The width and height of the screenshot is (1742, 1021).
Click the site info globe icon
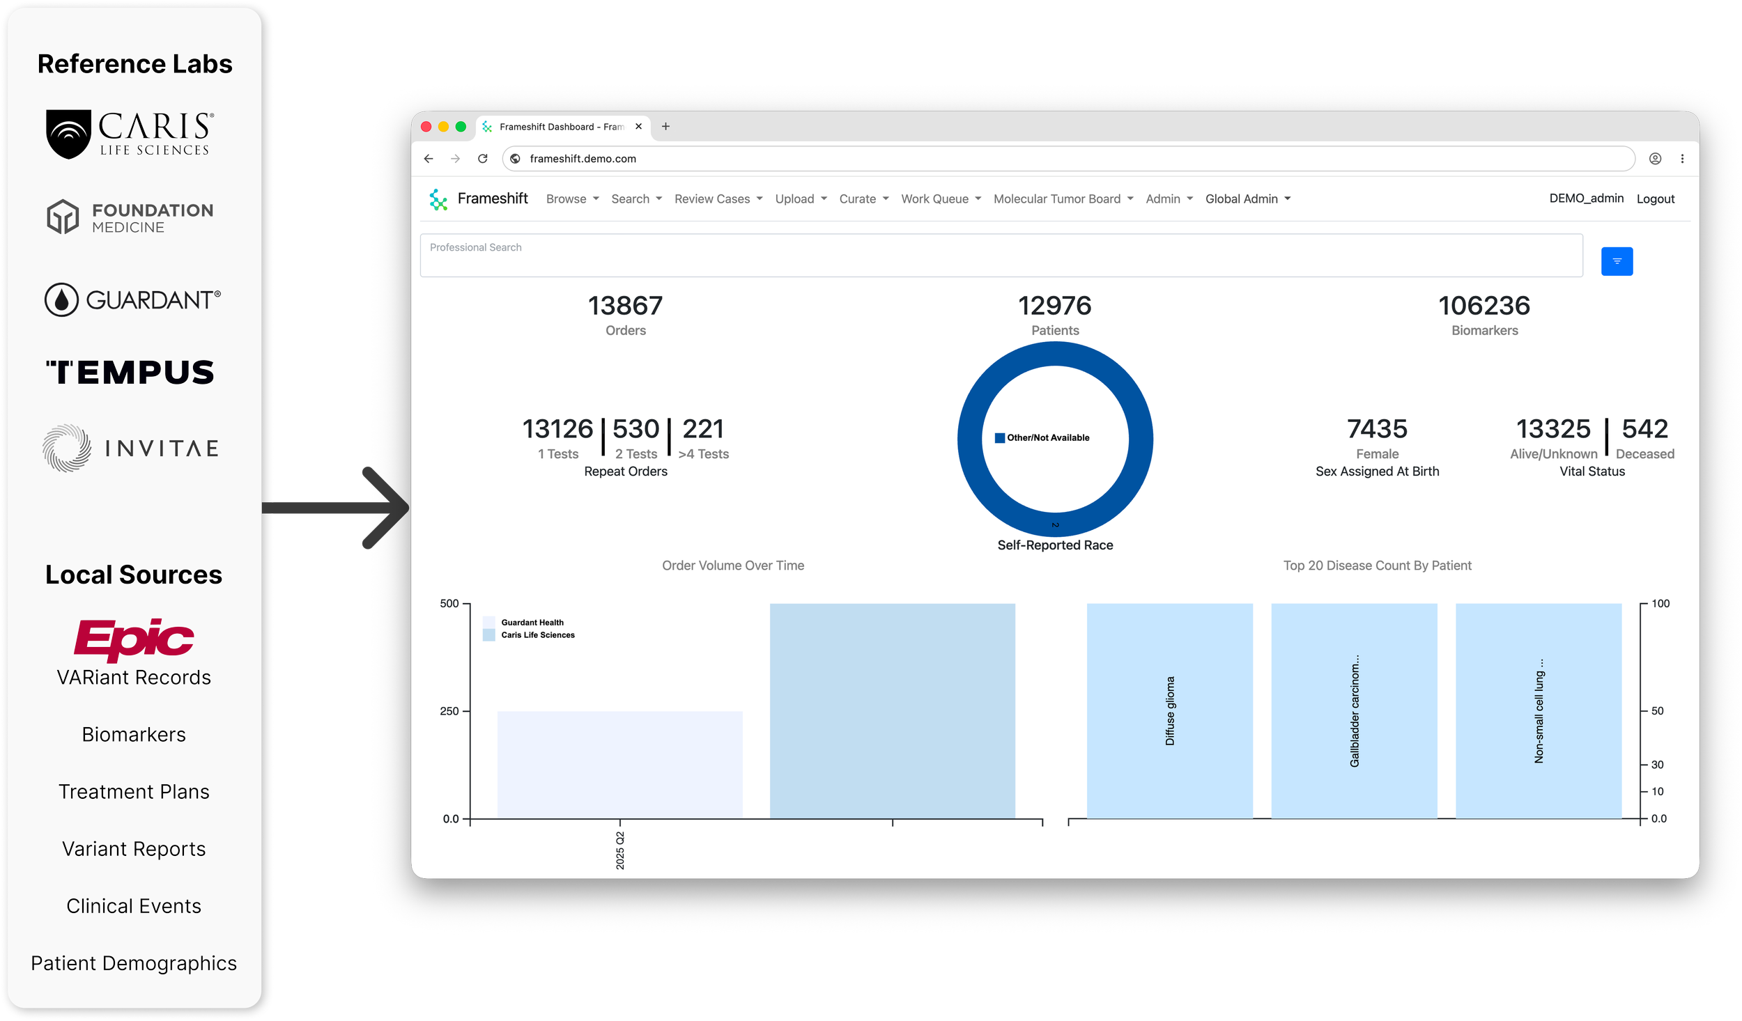[x=516, y=159]
